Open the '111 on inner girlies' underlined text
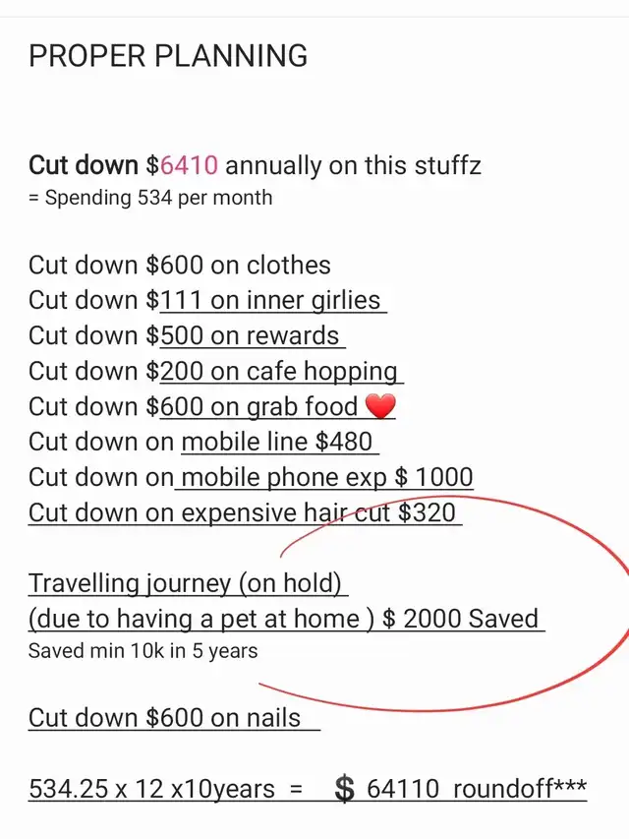This screenshot has height=839, width=629. pos(272,300)
